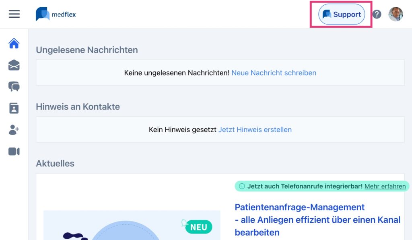Click Jetzt Hinweis erstellen link

coord(255,129)
